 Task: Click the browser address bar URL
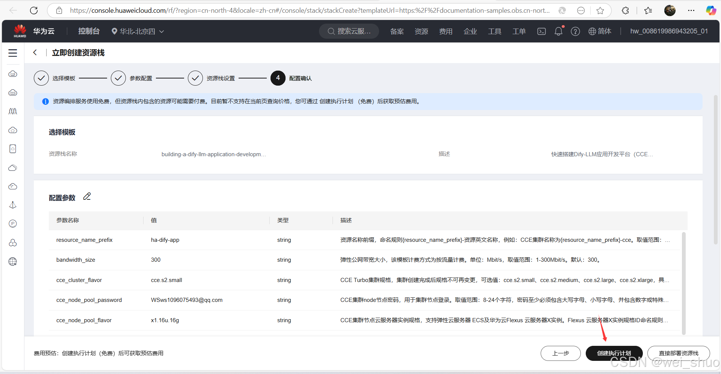[x=310, y=11]
